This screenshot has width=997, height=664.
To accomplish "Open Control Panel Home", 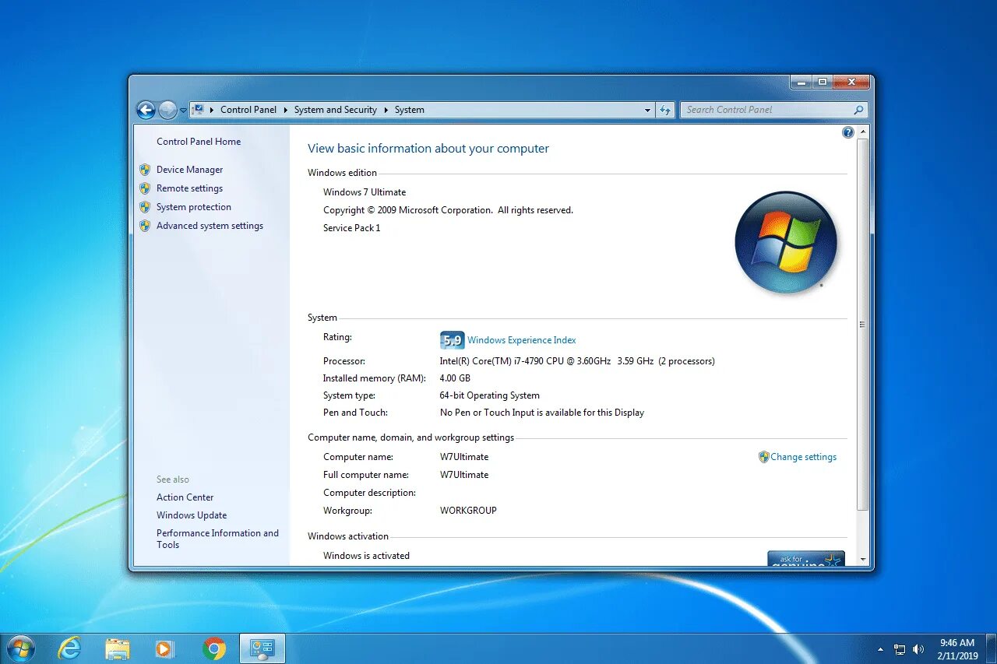I will point(199,142).
